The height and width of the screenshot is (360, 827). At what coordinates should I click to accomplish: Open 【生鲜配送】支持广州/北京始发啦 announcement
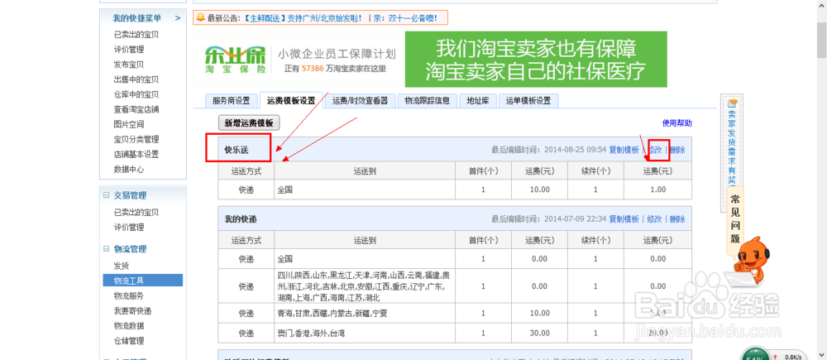303,18
